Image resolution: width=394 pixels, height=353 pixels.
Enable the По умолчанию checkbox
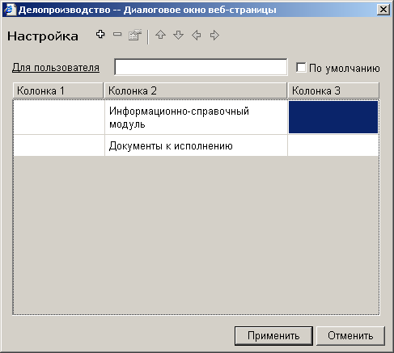[301, 67]
